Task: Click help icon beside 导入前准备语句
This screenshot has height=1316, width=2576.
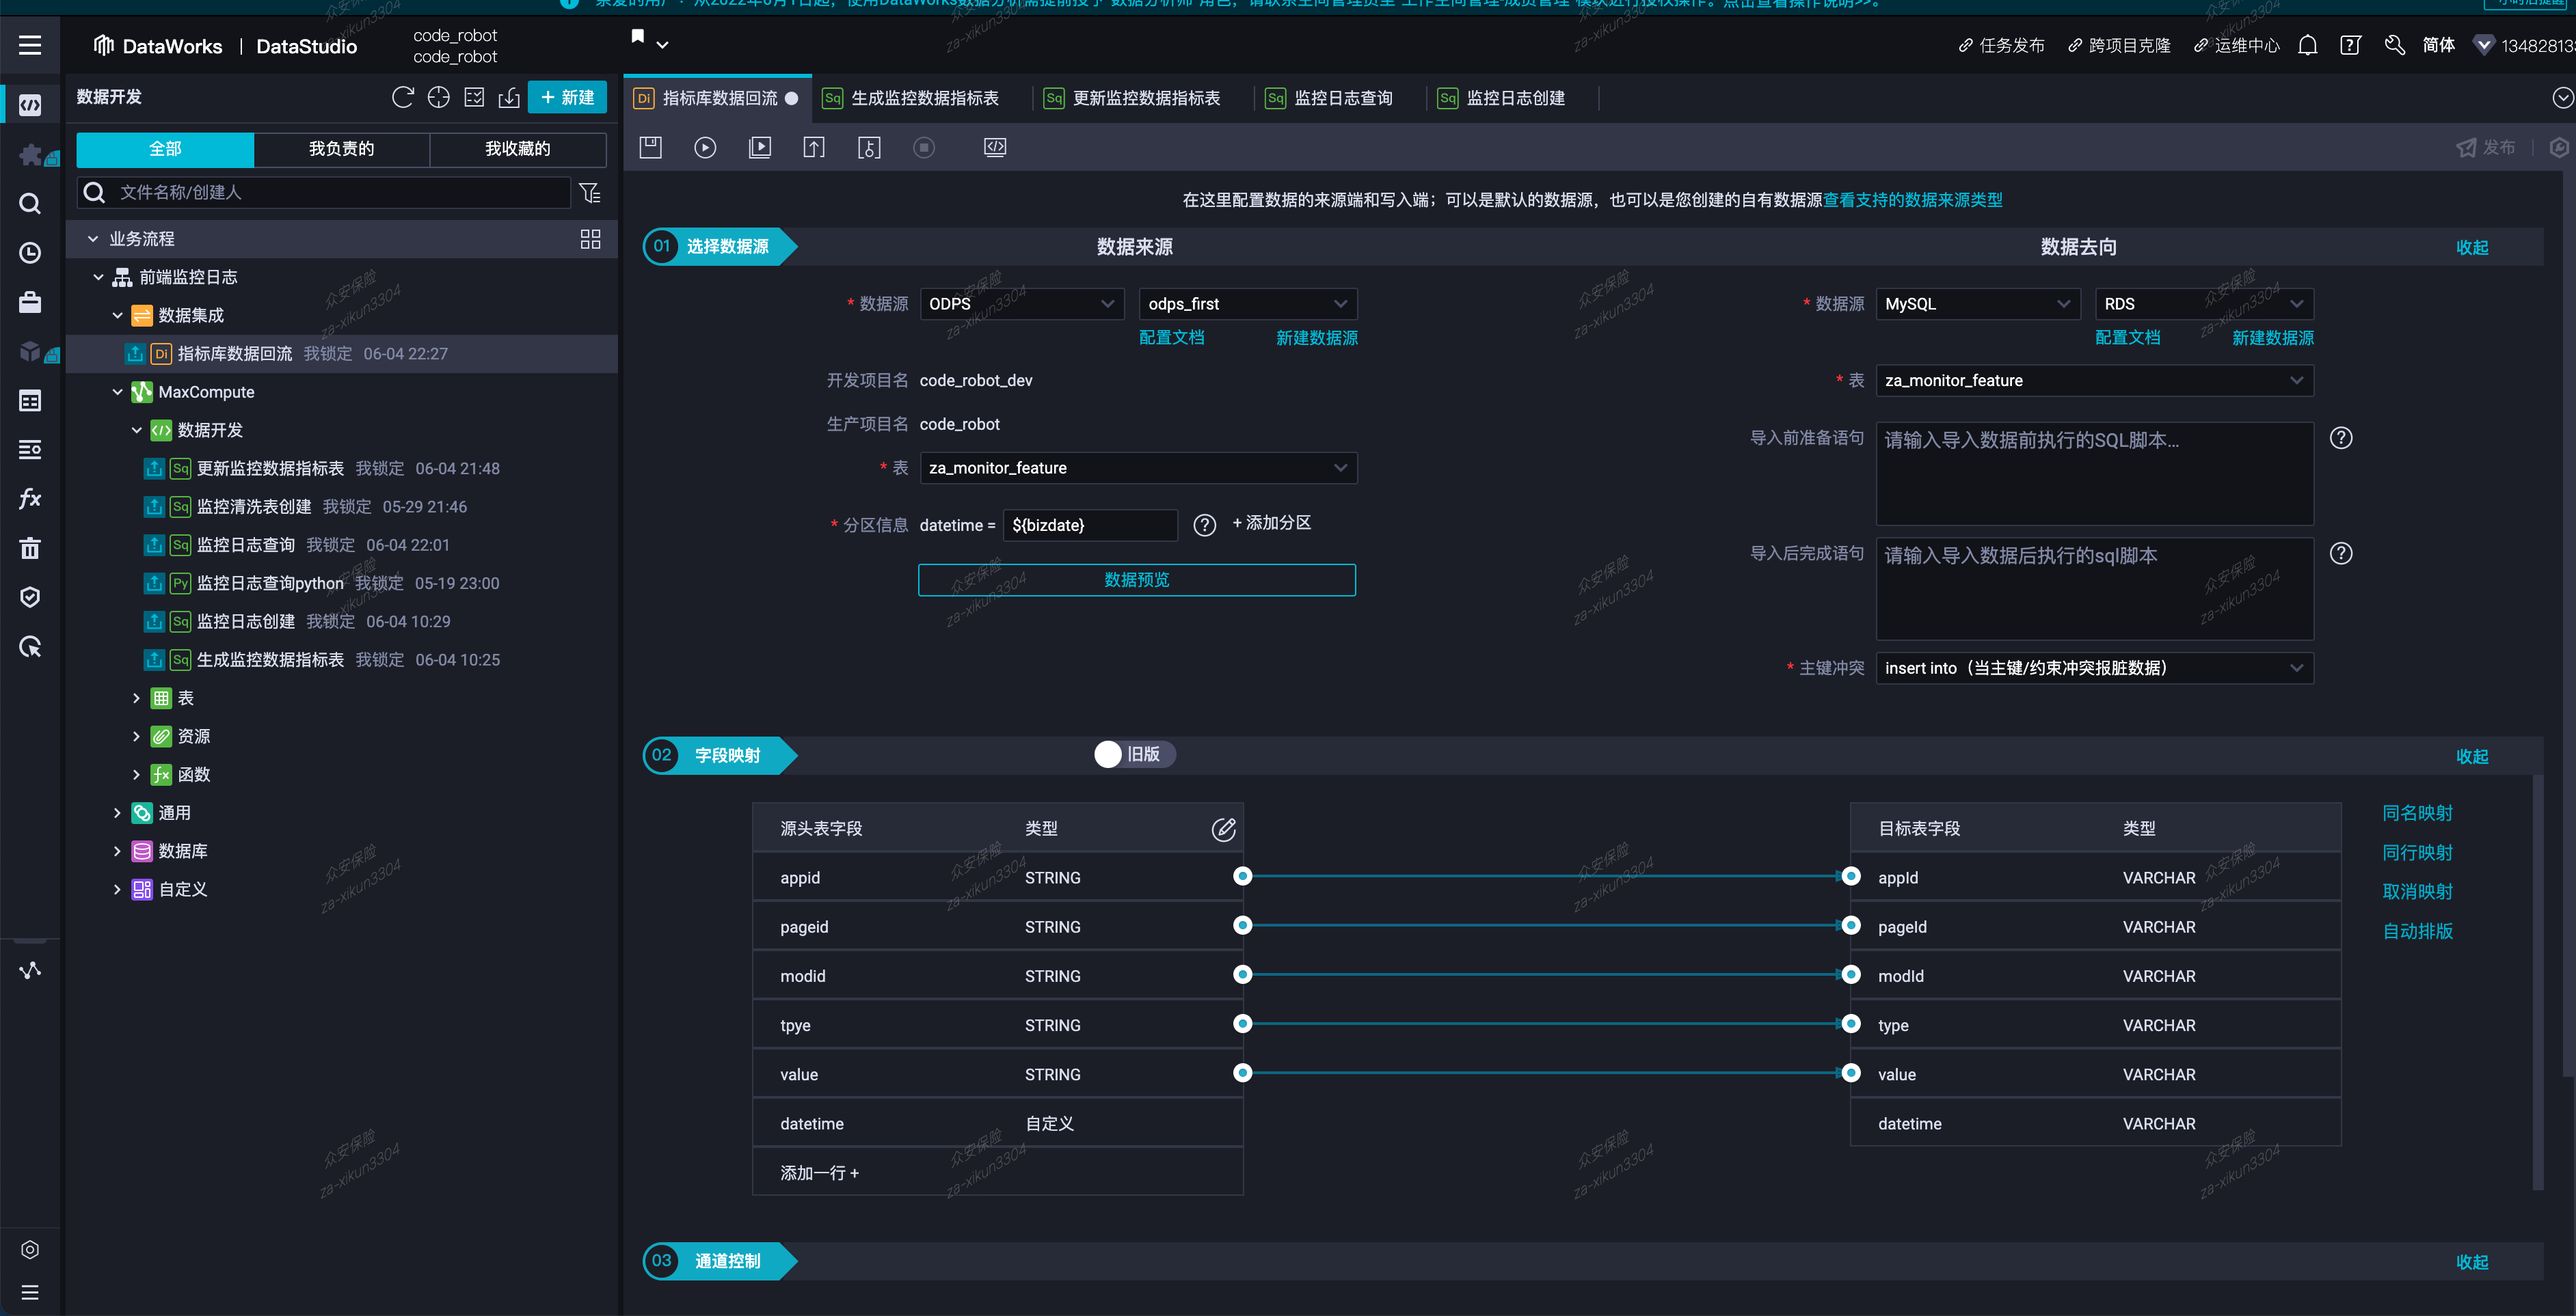Action: pyautogui.click(x=2341, y=438)
